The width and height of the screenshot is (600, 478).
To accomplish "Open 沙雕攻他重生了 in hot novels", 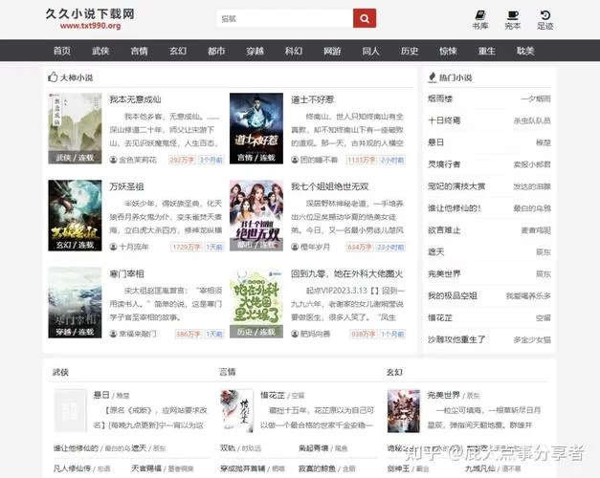I will coord(456,339).
